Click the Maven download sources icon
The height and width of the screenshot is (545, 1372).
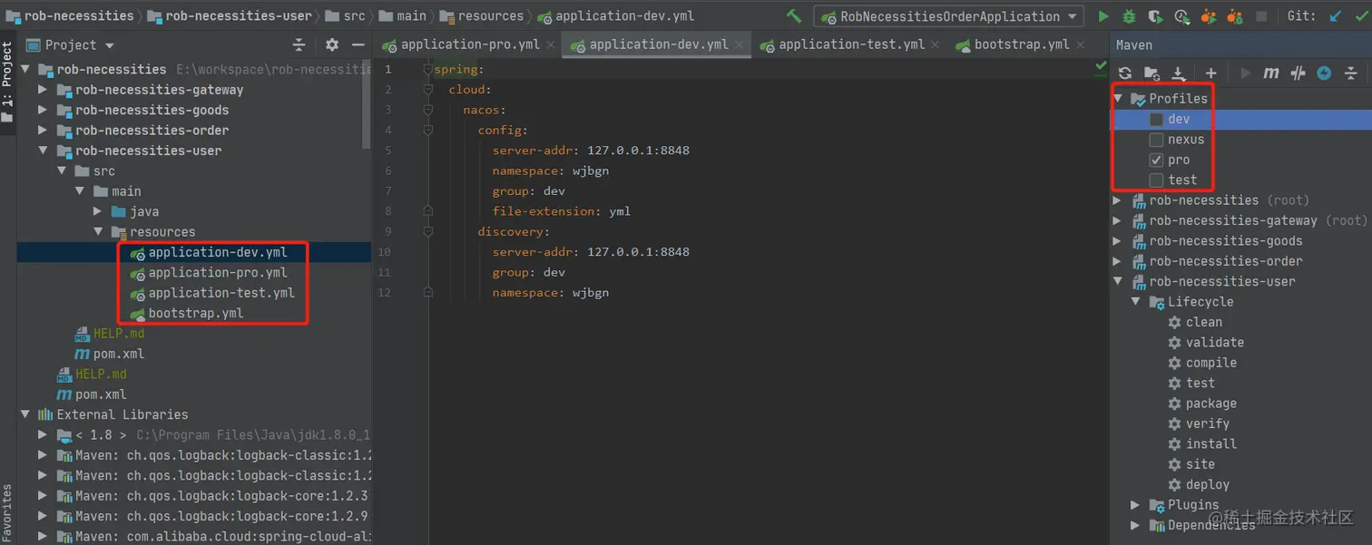point(1179,73)
